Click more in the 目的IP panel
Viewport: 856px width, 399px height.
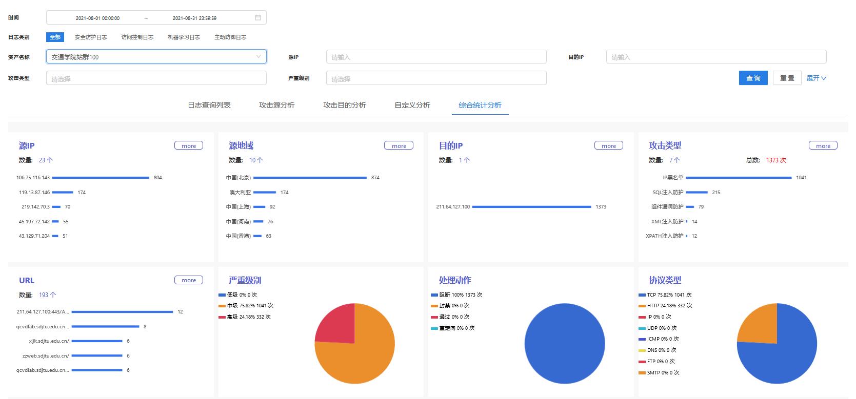609,145
